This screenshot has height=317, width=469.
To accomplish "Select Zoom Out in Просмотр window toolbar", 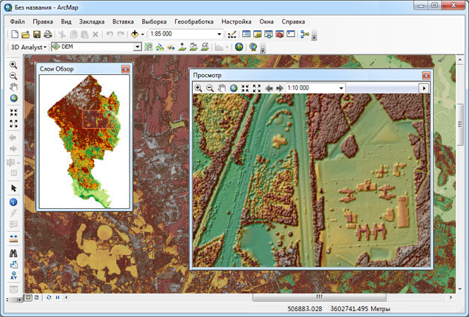I will click(210, 88).
